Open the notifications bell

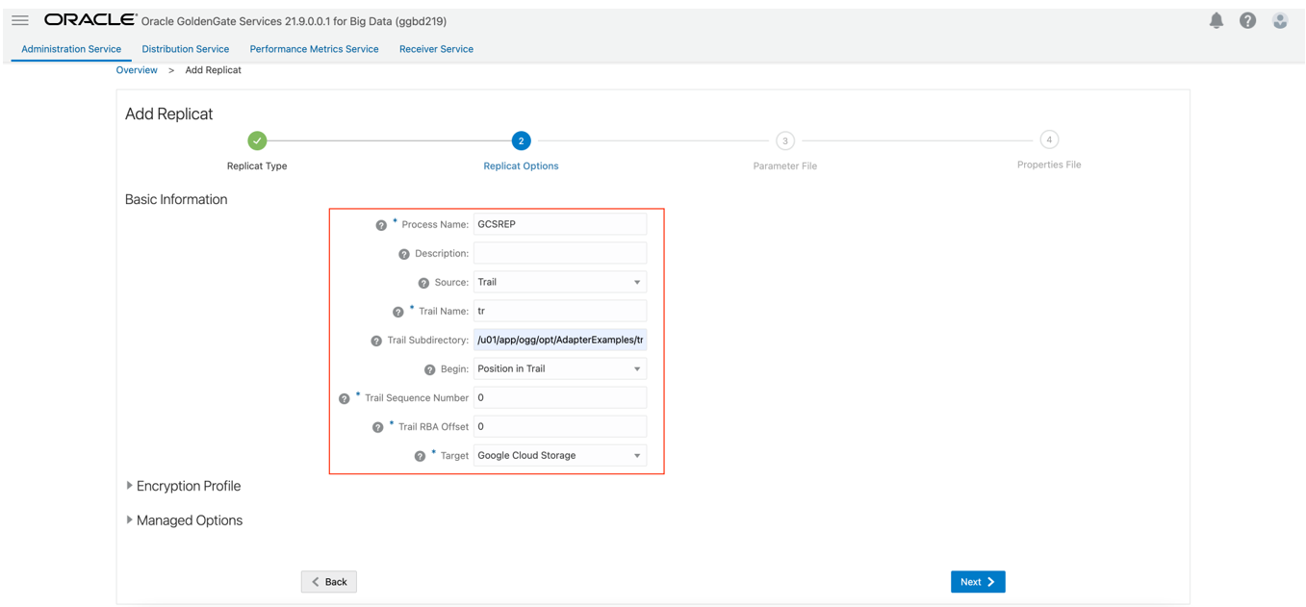(1216, 20)
